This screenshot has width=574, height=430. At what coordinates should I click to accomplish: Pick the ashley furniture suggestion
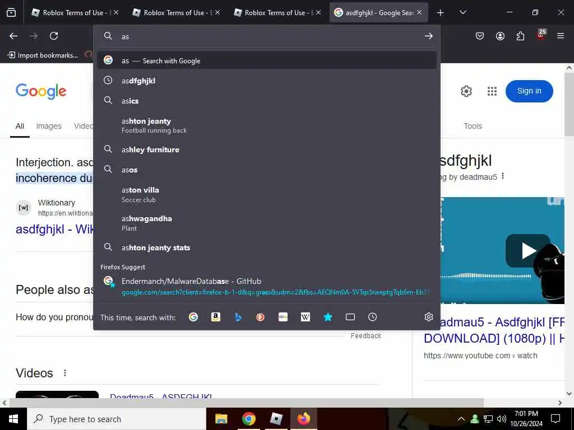[x=267, y=149]
